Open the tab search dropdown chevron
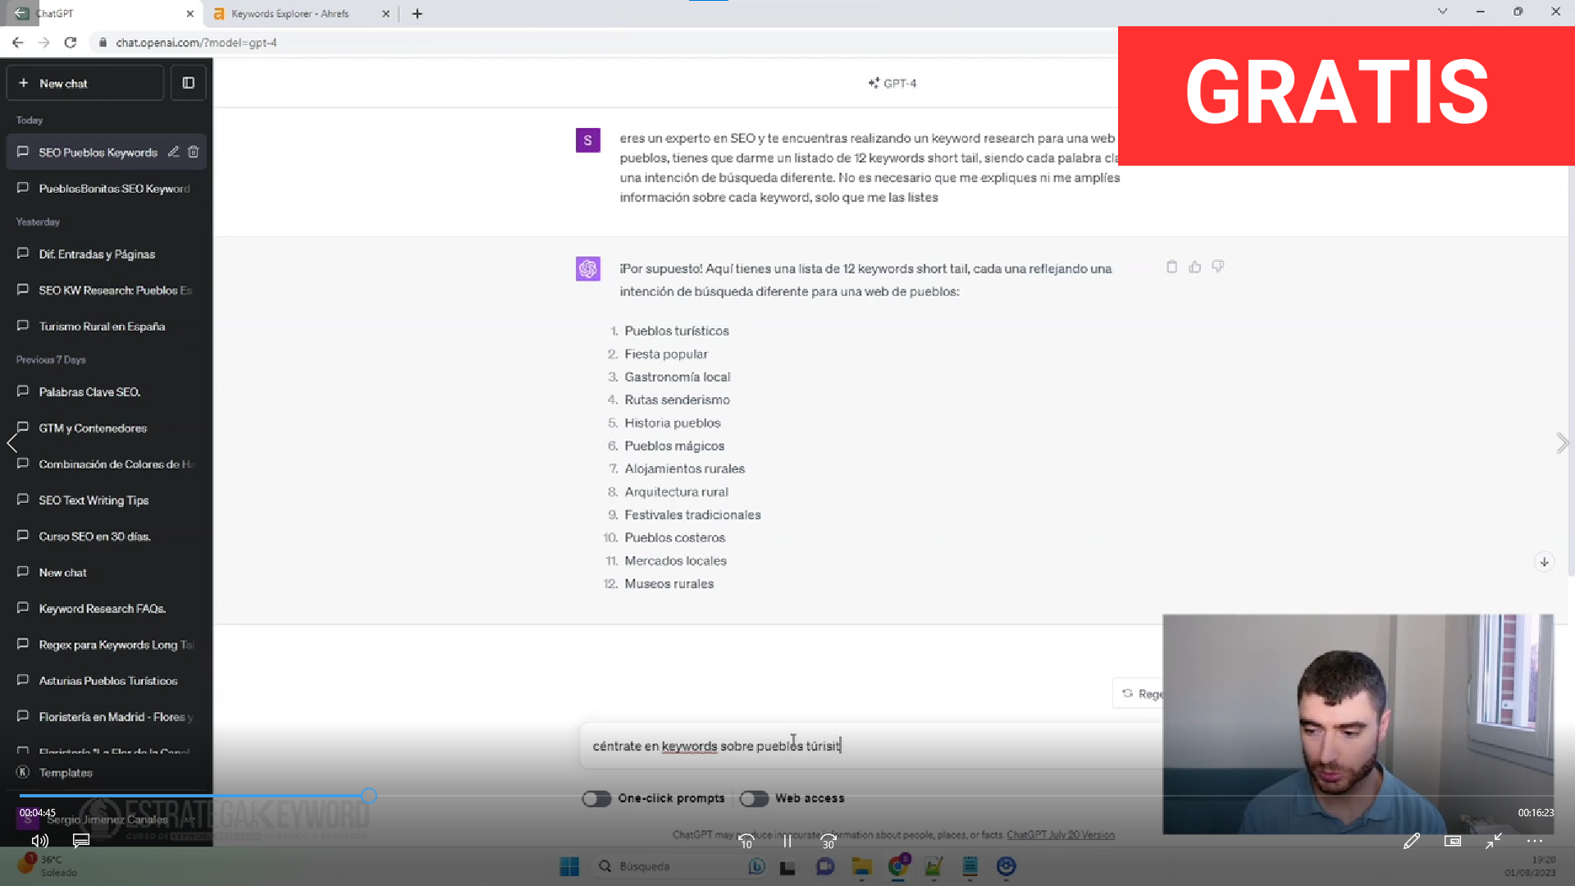The height and width of the screenshot is (886, 1575). pos(1442,11)
